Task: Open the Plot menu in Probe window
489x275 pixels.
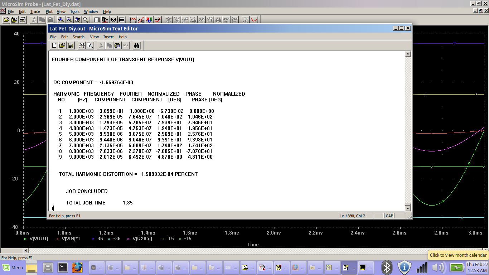Action: click(x=49, y=11)
